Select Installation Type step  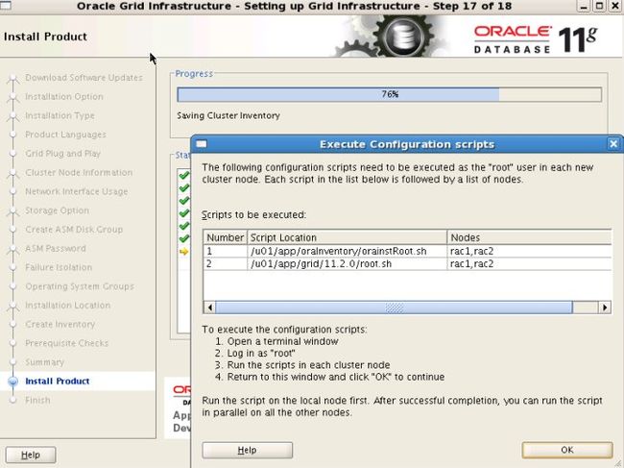tap(60, 115)
